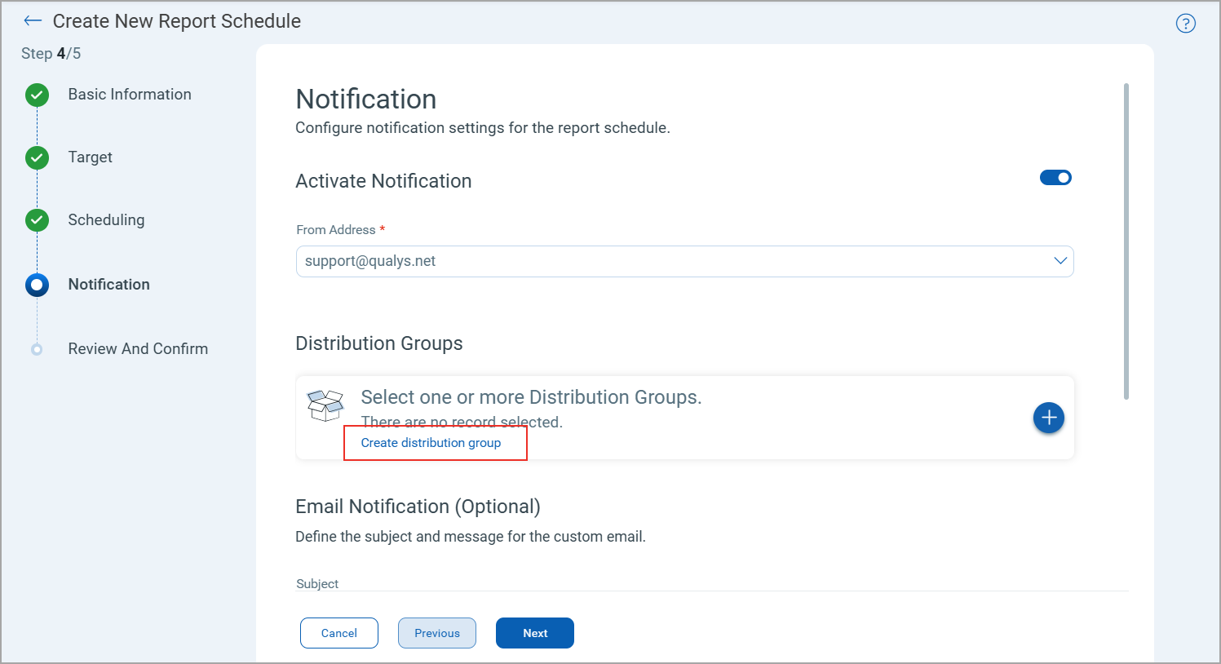Click the 'Distribution Groups' section heading

pyautogui.click(x=379, y=343)
